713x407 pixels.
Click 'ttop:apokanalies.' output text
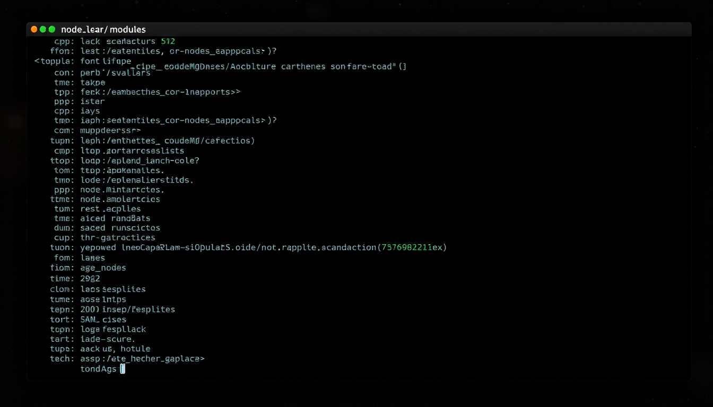click(122, 170)
